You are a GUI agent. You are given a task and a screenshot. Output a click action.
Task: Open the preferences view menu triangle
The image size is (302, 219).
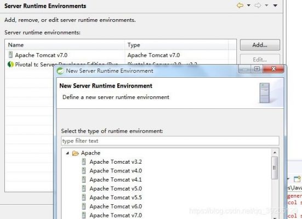[276, 5]
